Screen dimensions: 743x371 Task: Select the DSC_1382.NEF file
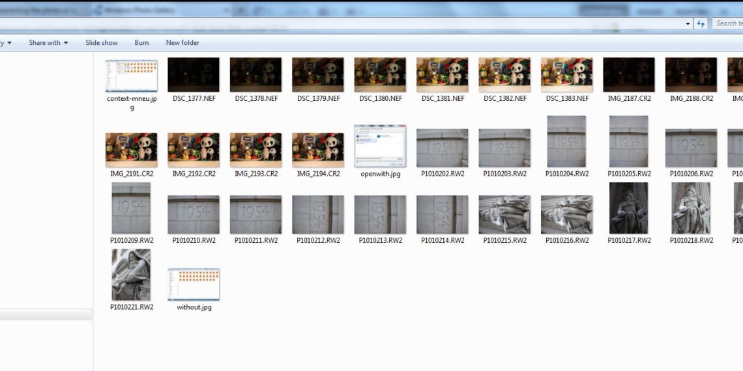click(504, 75)
